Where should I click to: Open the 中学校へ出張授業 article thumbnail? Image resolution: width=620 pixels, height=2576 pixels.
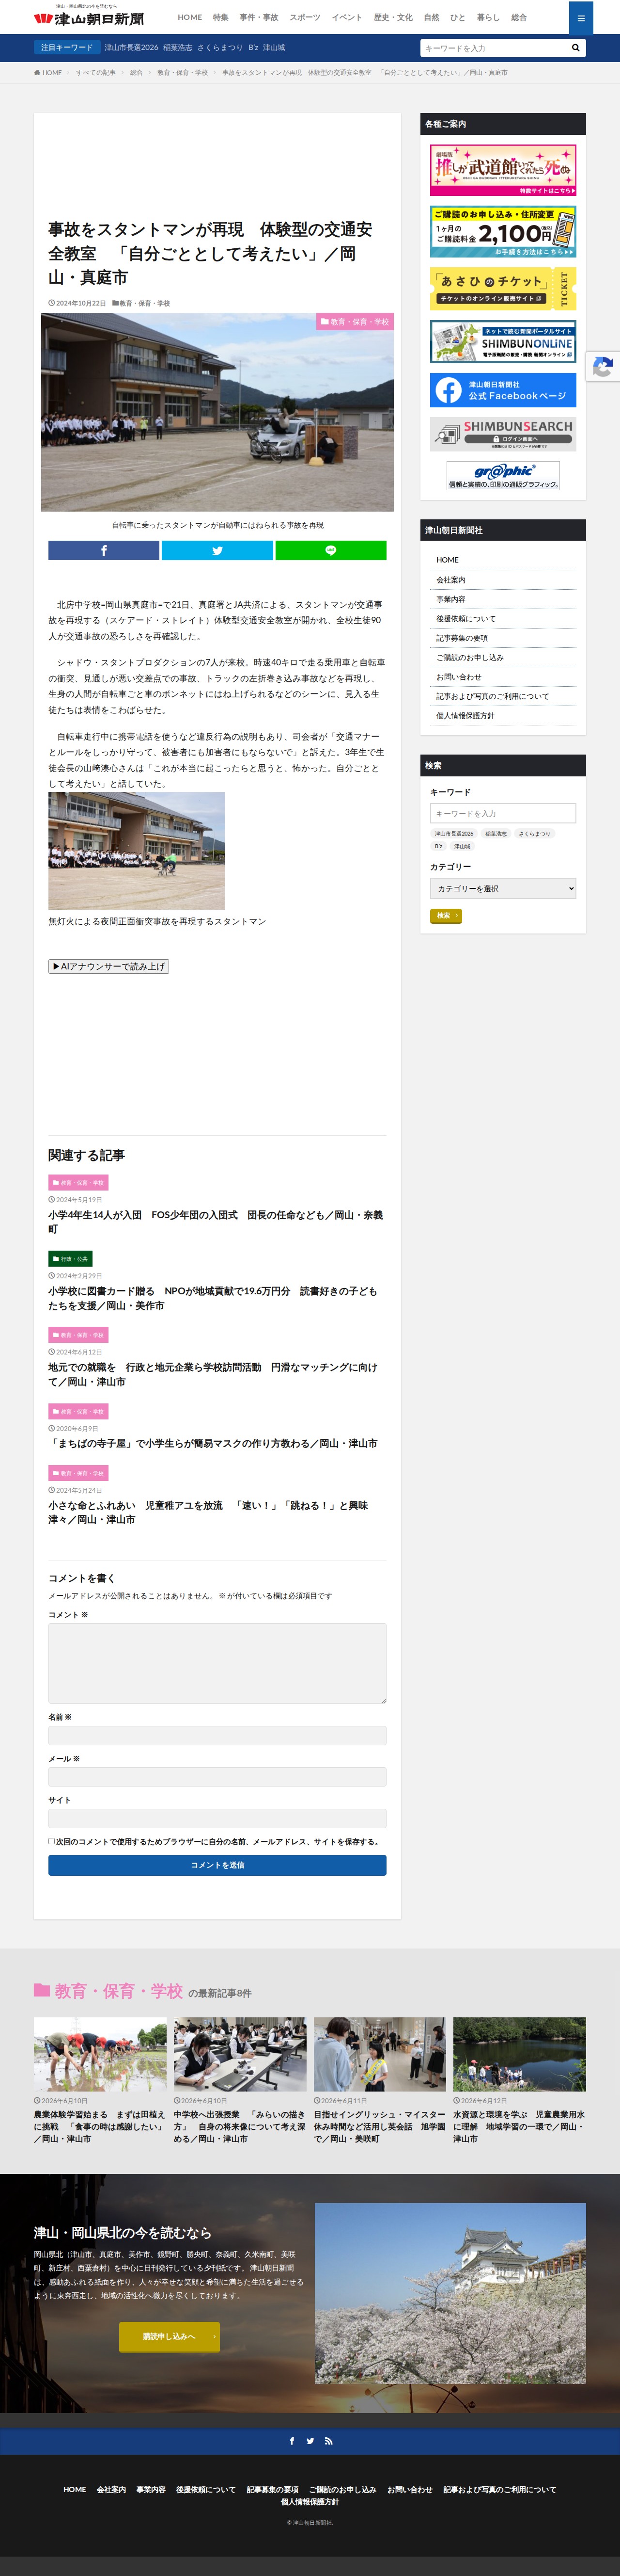coord(240,2054)
